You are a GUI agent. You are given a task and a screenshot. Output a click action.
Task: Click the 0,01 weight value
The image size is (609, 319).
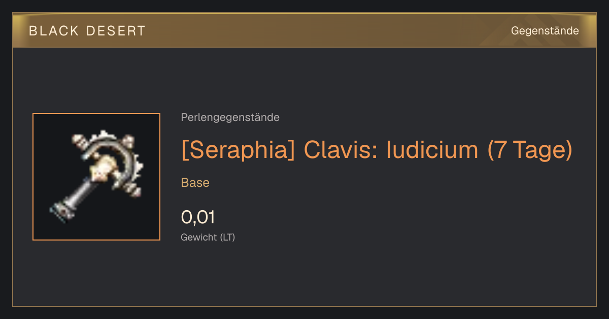(x=198, y=217)
